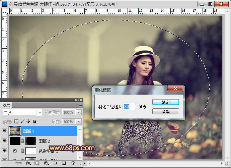The width and height of the screenshot is (231, 168).
Task: Click the 取消 button
Action: pos(165,111)
